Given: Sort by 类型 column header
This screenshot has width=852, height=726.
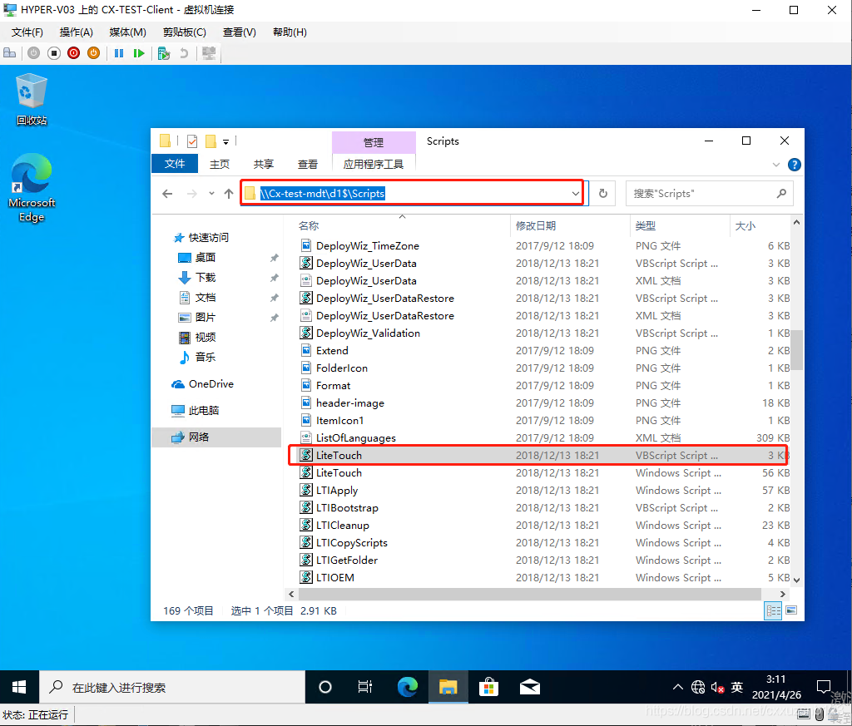Looking at the screenshot, I should tap(646, 226).
